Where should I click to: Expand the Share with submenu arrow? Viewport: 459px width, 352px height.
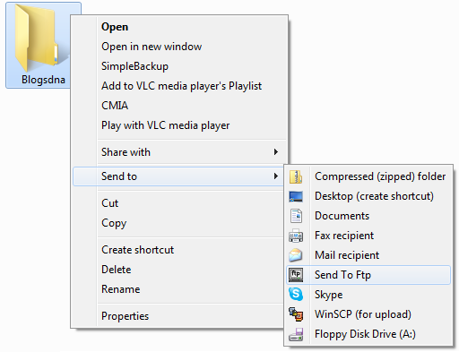[x=276, y=152]
